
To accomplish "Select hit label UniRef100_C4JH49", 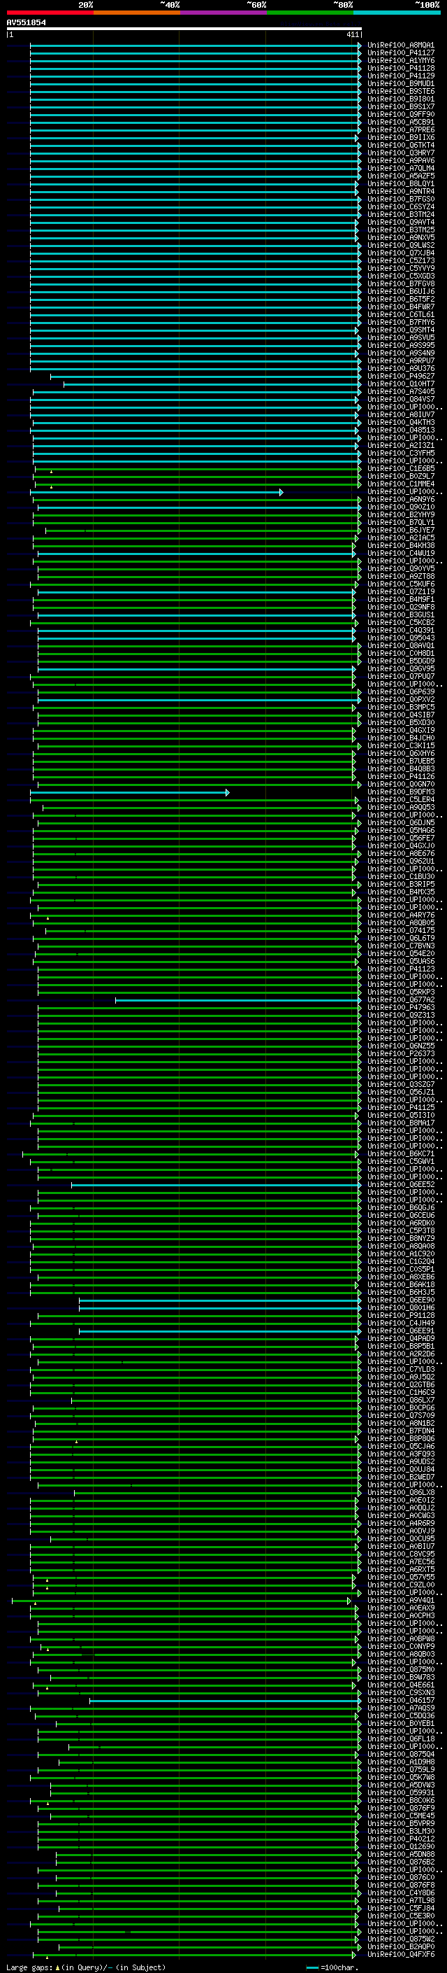I will 400,1323.
